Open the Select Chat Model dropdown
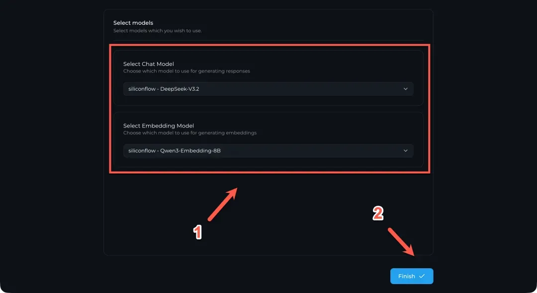The image size is (537, 293). 268,89
